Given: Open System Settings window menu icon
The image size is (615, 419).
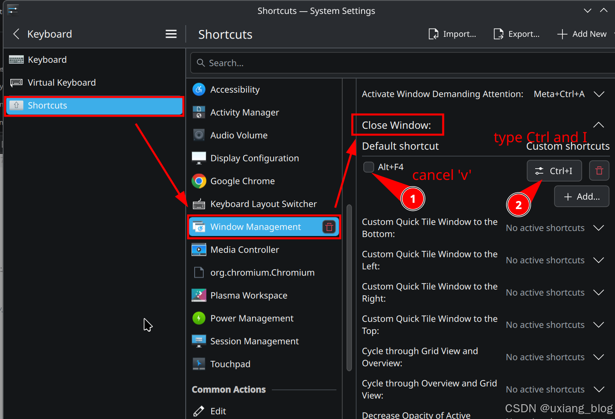Looking at the screenshot, I should point(13,10).
